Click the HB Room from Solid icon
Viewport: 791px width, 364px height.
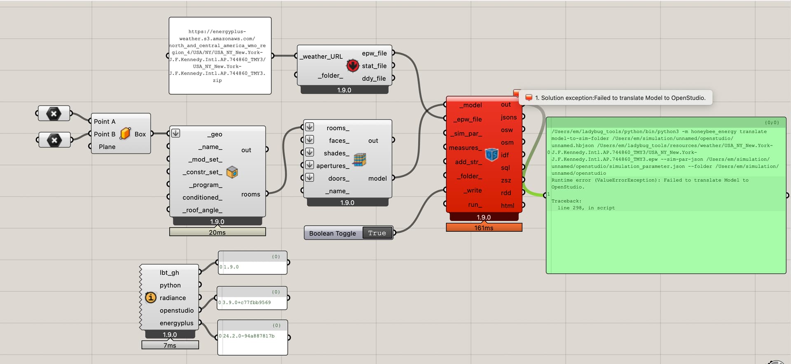tap(232, 172)
